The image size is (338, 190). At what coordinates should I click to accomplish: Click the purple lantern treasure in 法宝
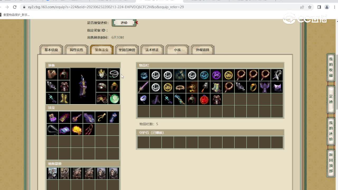point(53,117)
